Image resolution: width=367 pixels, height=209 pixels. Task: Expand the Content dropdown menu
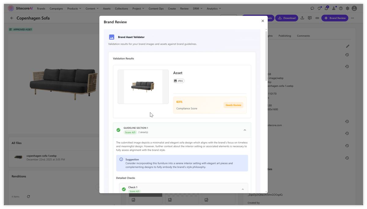[x=92, y=9]
